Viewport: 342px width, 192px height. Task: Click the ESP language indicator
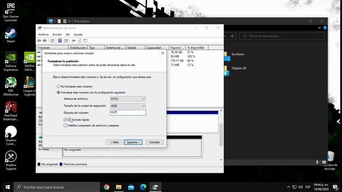pyautogui.click(x=308, y=187)
